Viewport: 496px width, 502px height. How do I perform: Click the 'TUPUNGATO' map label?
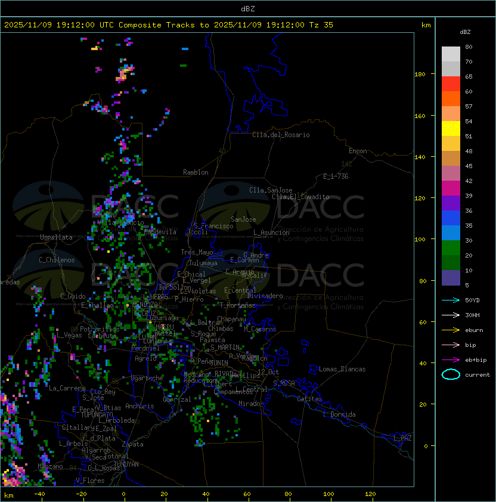pyautogui.click(x=97, y=414)
